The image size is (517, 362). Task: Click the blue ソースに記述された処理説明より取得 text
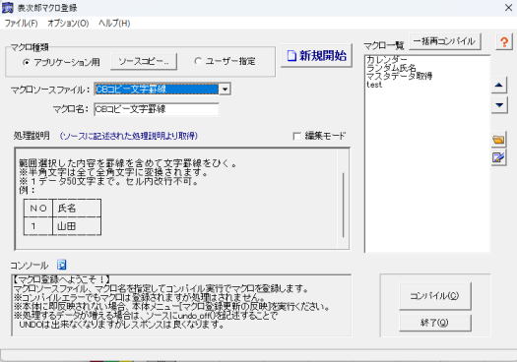129,136
